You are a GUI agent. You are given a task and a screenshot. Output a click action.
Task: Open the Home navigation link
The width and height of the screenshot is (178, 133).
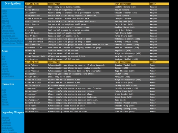4,11
